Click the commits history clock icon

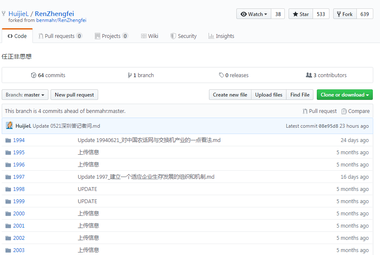coord(33,75)
